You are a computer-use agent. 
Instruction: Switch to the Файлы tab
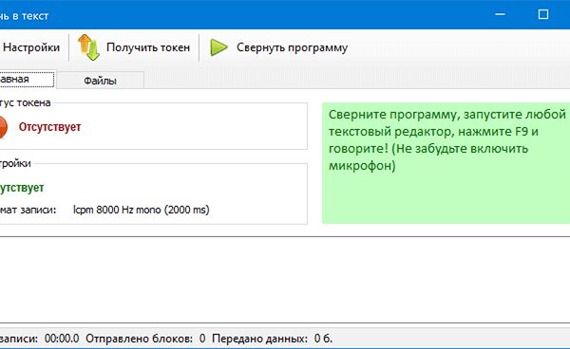(x=101, y=81)
